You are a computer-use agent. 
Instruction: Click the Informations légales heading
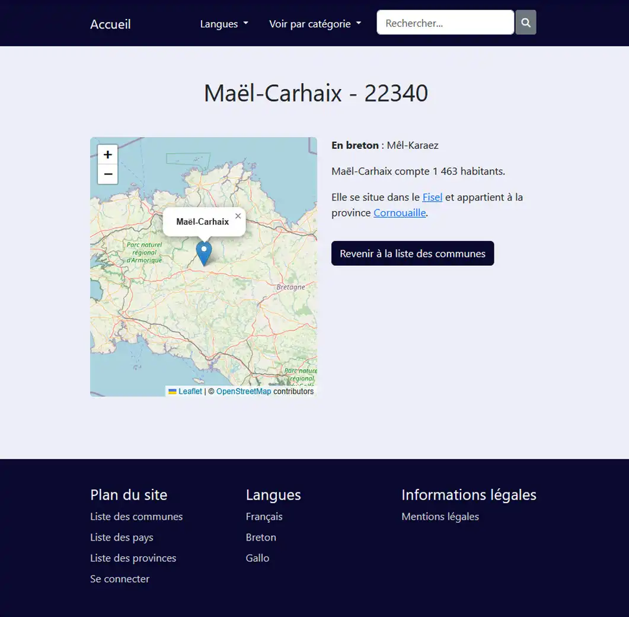pyautogui.click(x=468, y=495)
